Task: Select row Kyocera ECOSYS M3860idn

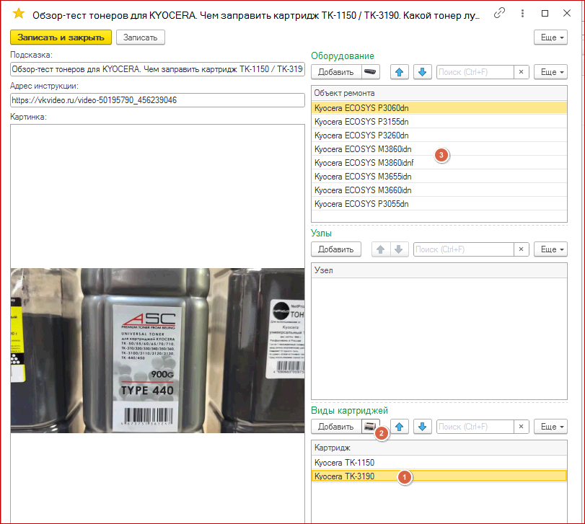Action: tap(439, 149)
